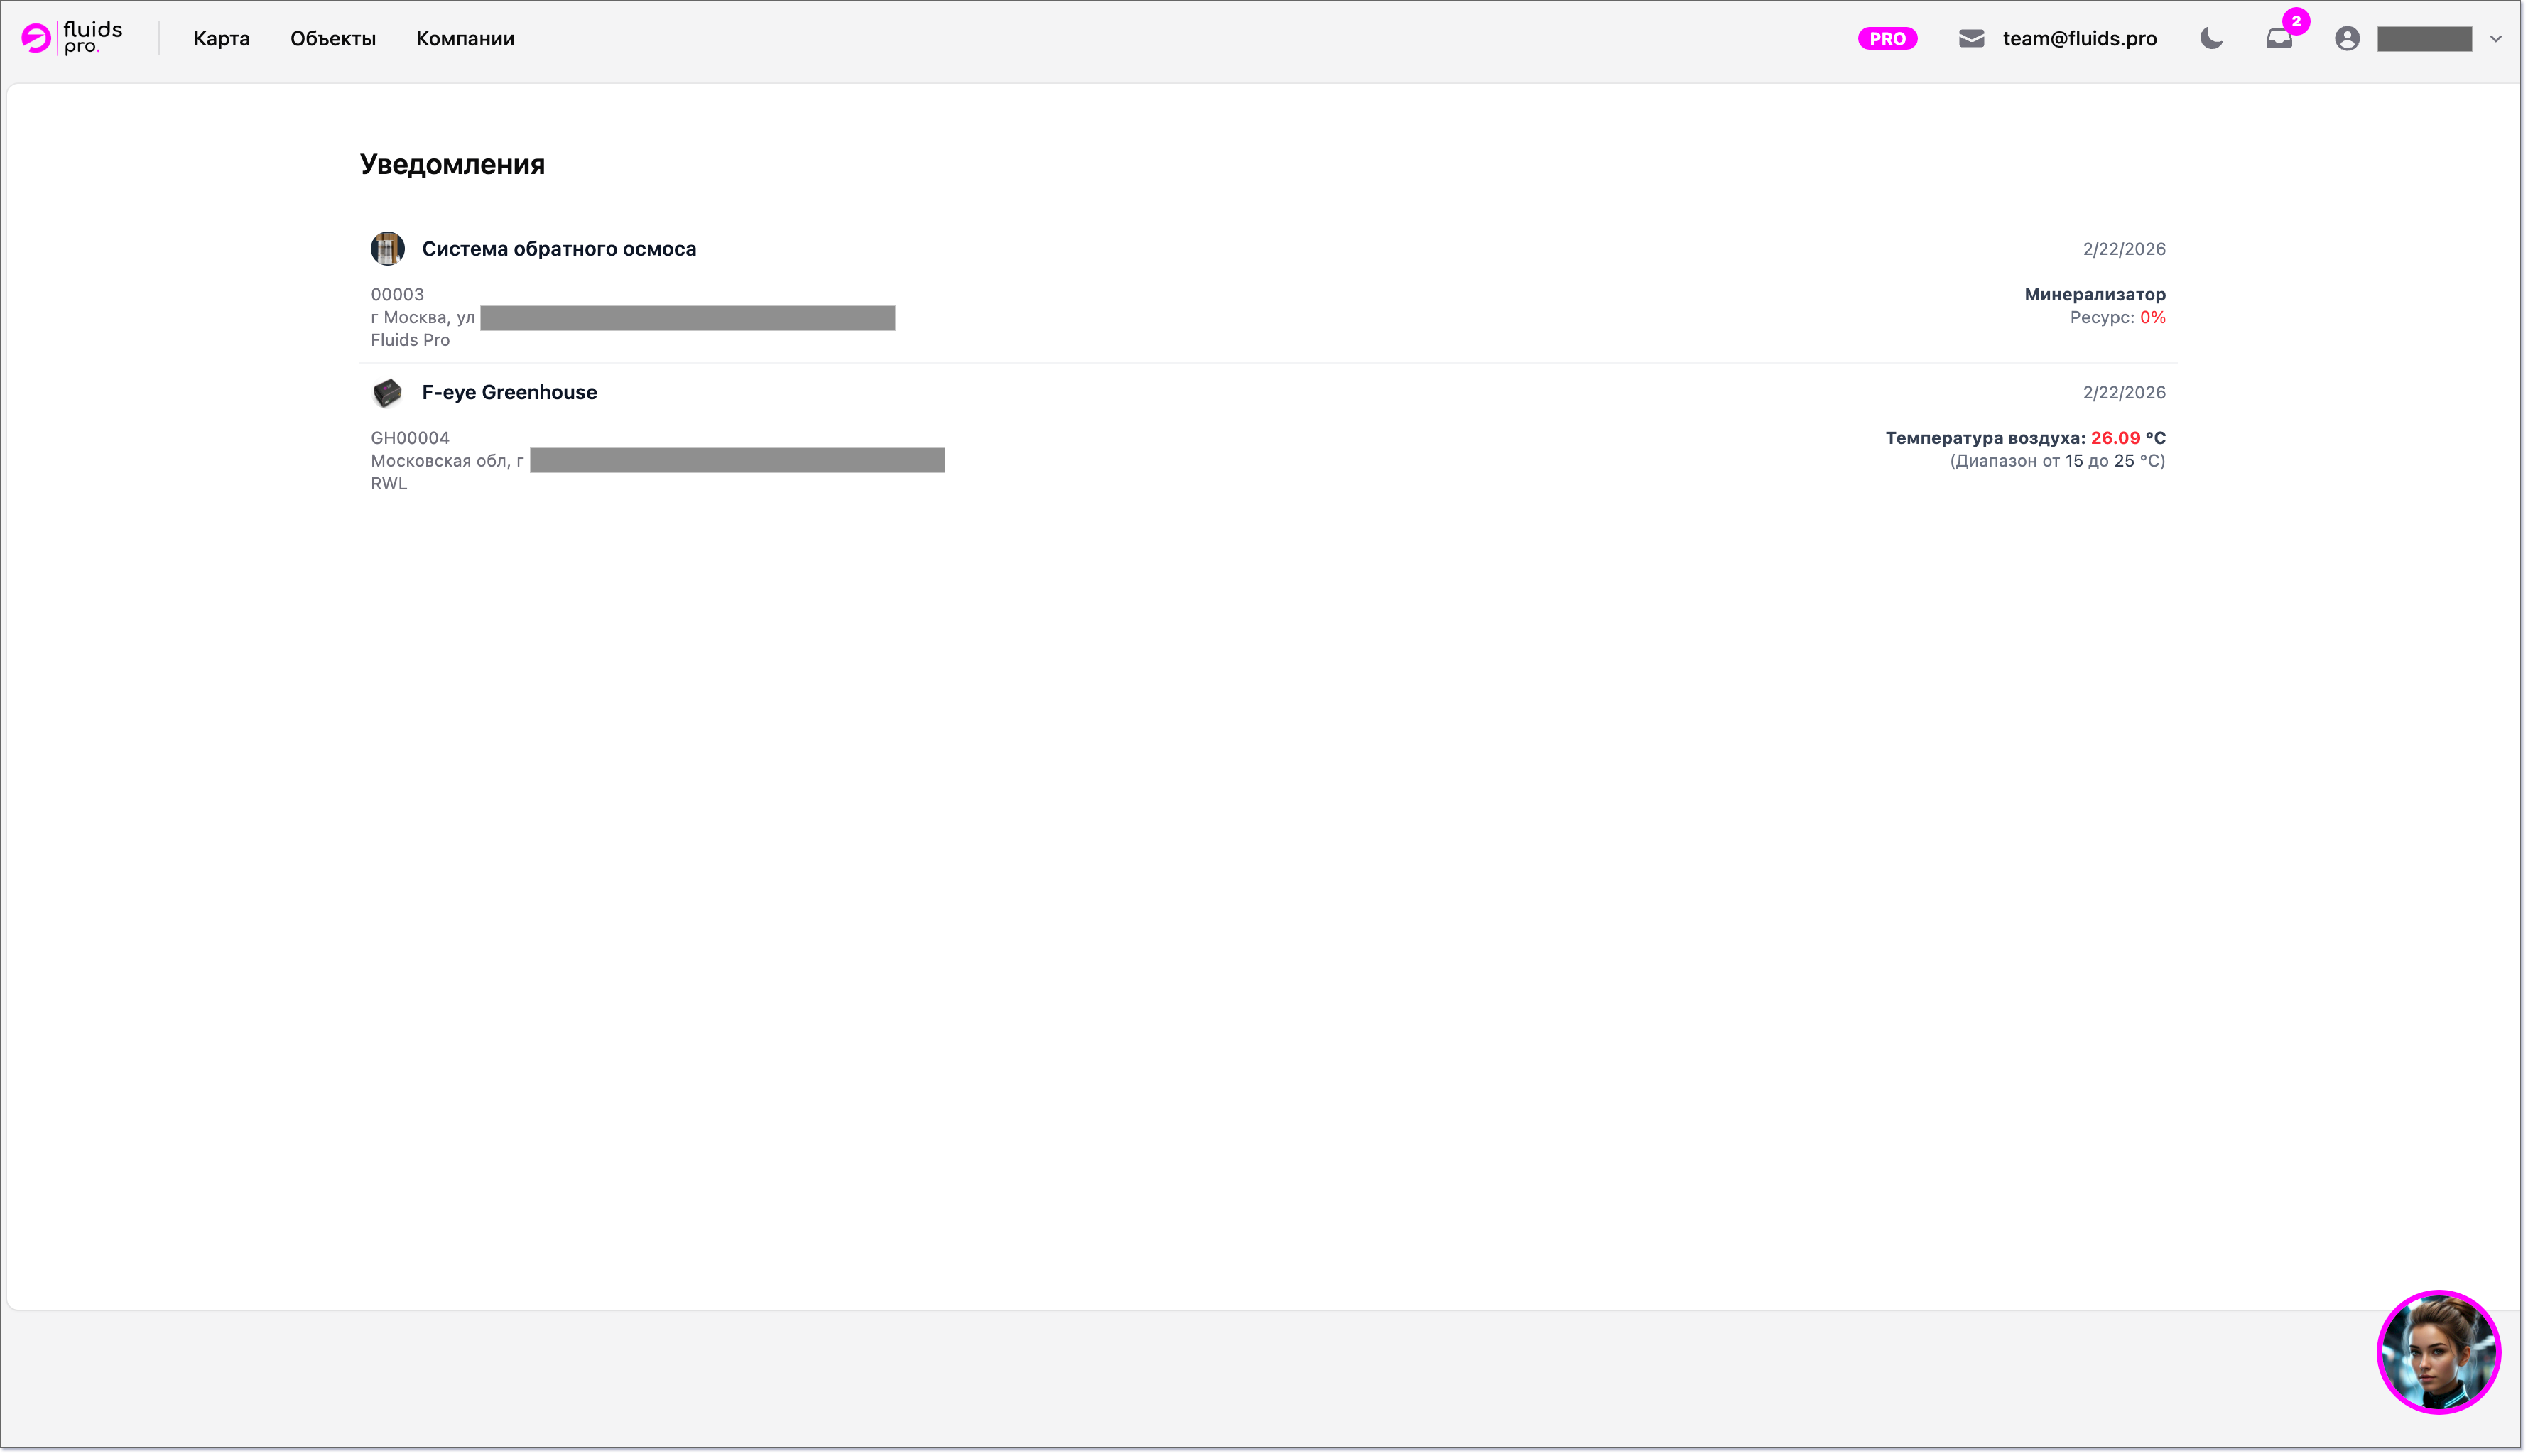Click the mail envelope icon
Viewport: 2528px width, 1456px height.
1971,38
